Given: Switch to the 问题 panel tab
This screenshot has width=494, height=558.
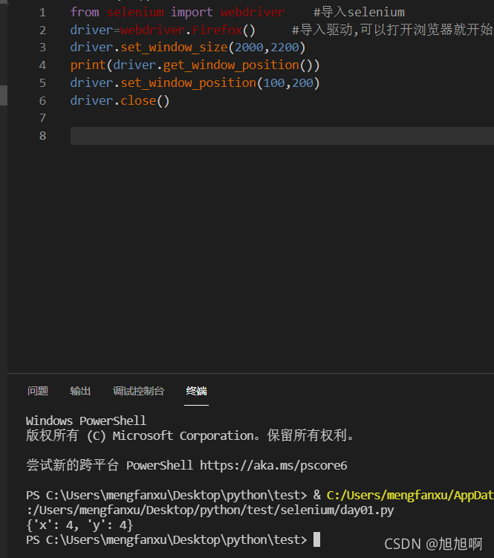Looking at the screenshot, I should [x=38, y=391].
